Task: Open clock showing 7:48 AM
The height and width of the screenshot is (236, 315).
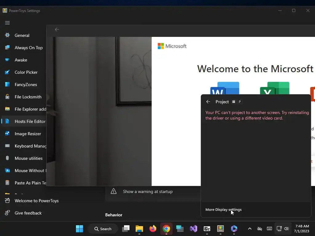Action: 302,229
